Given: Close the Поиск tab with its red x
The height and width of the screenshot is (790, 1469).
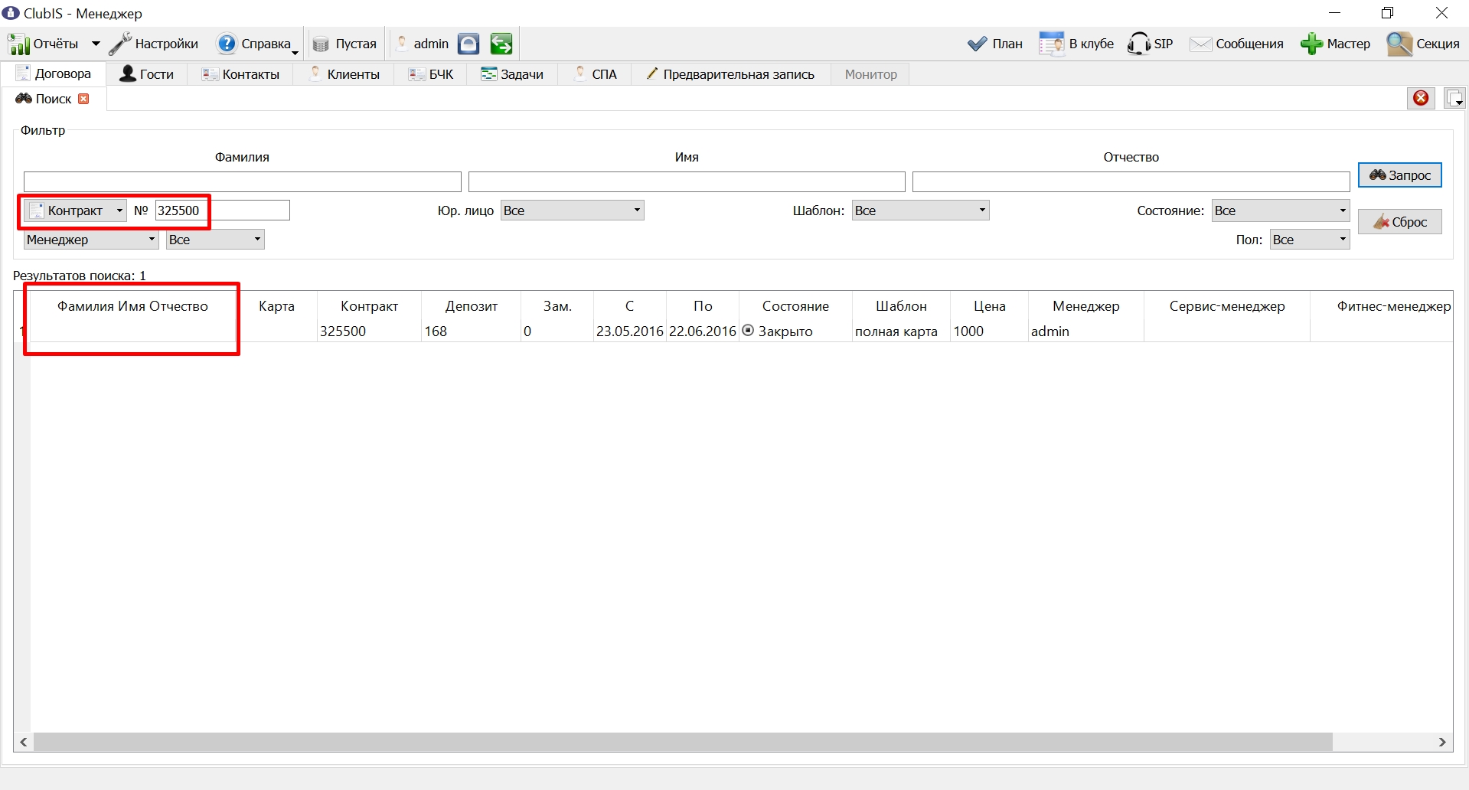Looking at the screenshot, I should [83, 99].
